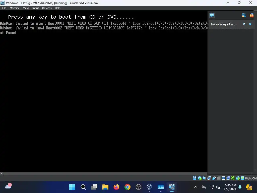Open the File menu
Viewport: 257px width, 193px height.
coord(4,8)
